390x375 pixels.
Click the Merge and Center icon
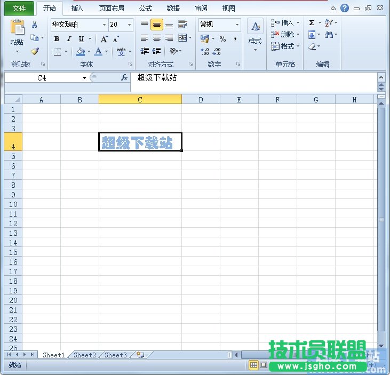pyautogui.click(x=182, y=38)
